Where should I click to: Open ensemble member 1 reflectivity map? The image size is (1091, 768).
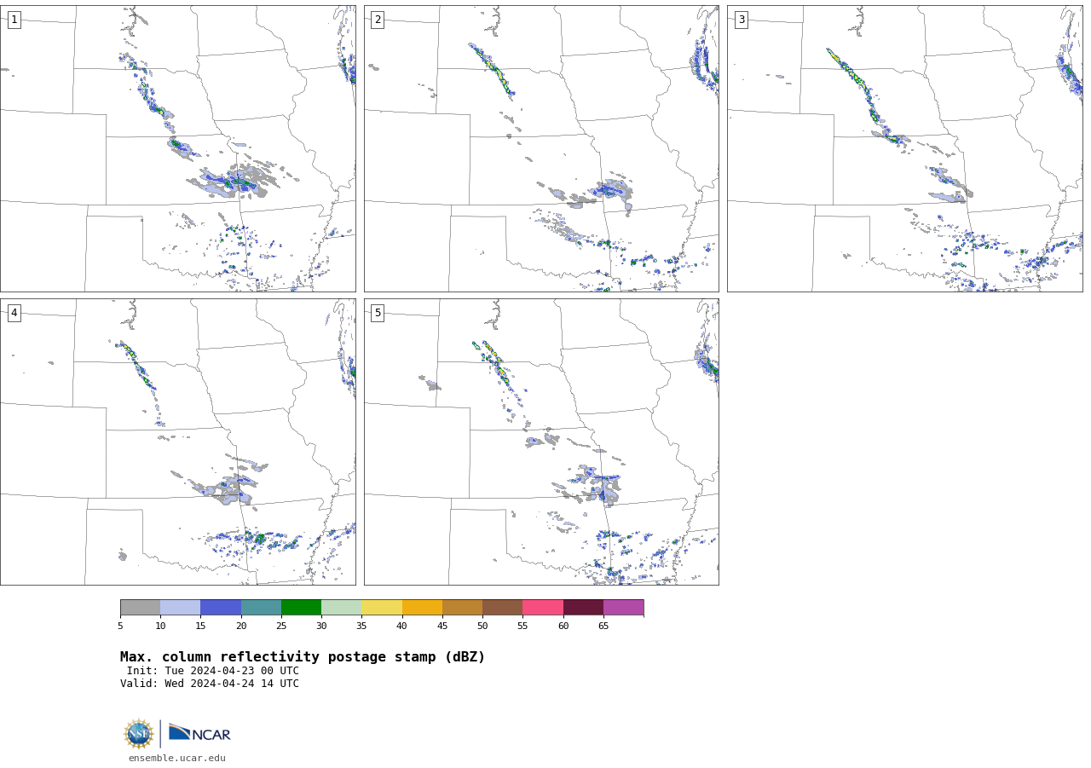pos(177,148)
